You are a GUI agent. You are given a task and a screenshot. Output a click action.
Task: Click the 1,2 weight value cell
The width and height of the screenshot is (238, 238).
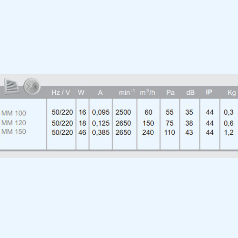click(x=228, y=133)
